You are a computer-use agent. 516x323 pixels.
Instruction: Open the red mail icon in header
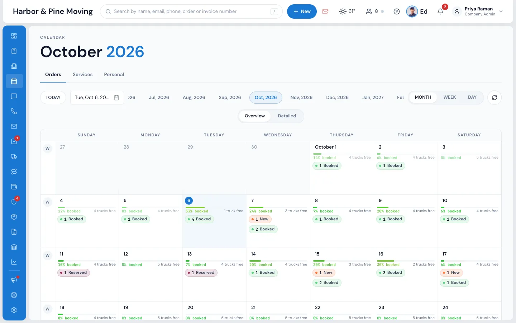point(325,11)
